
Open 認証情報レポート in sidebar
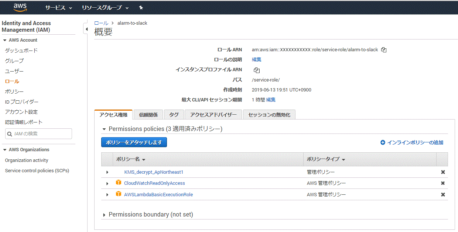pos(24,122)
